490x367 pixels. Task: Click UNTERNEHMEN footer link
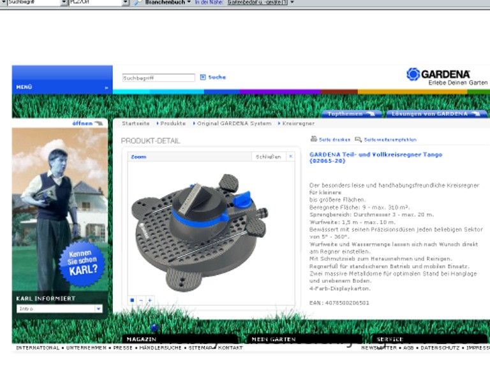click(86, 348)
